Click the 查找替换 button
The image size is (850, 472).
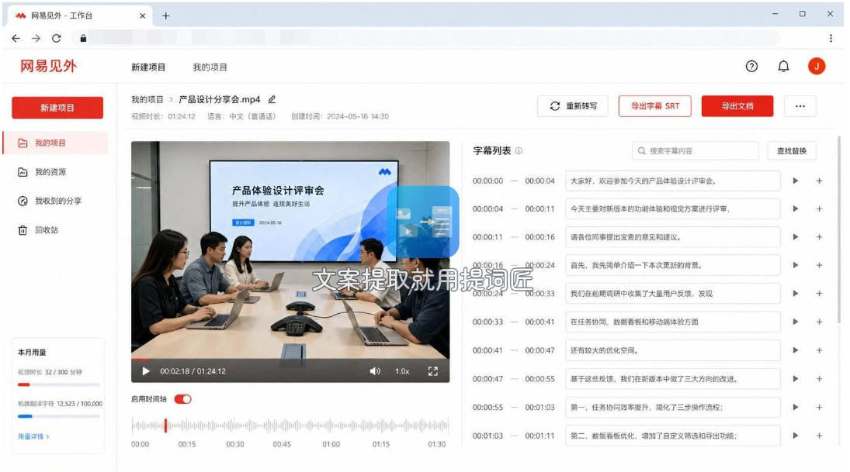click(x=792, y=151)
